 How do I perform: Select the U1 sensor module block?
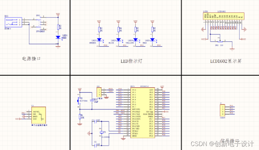pos(39,115)
